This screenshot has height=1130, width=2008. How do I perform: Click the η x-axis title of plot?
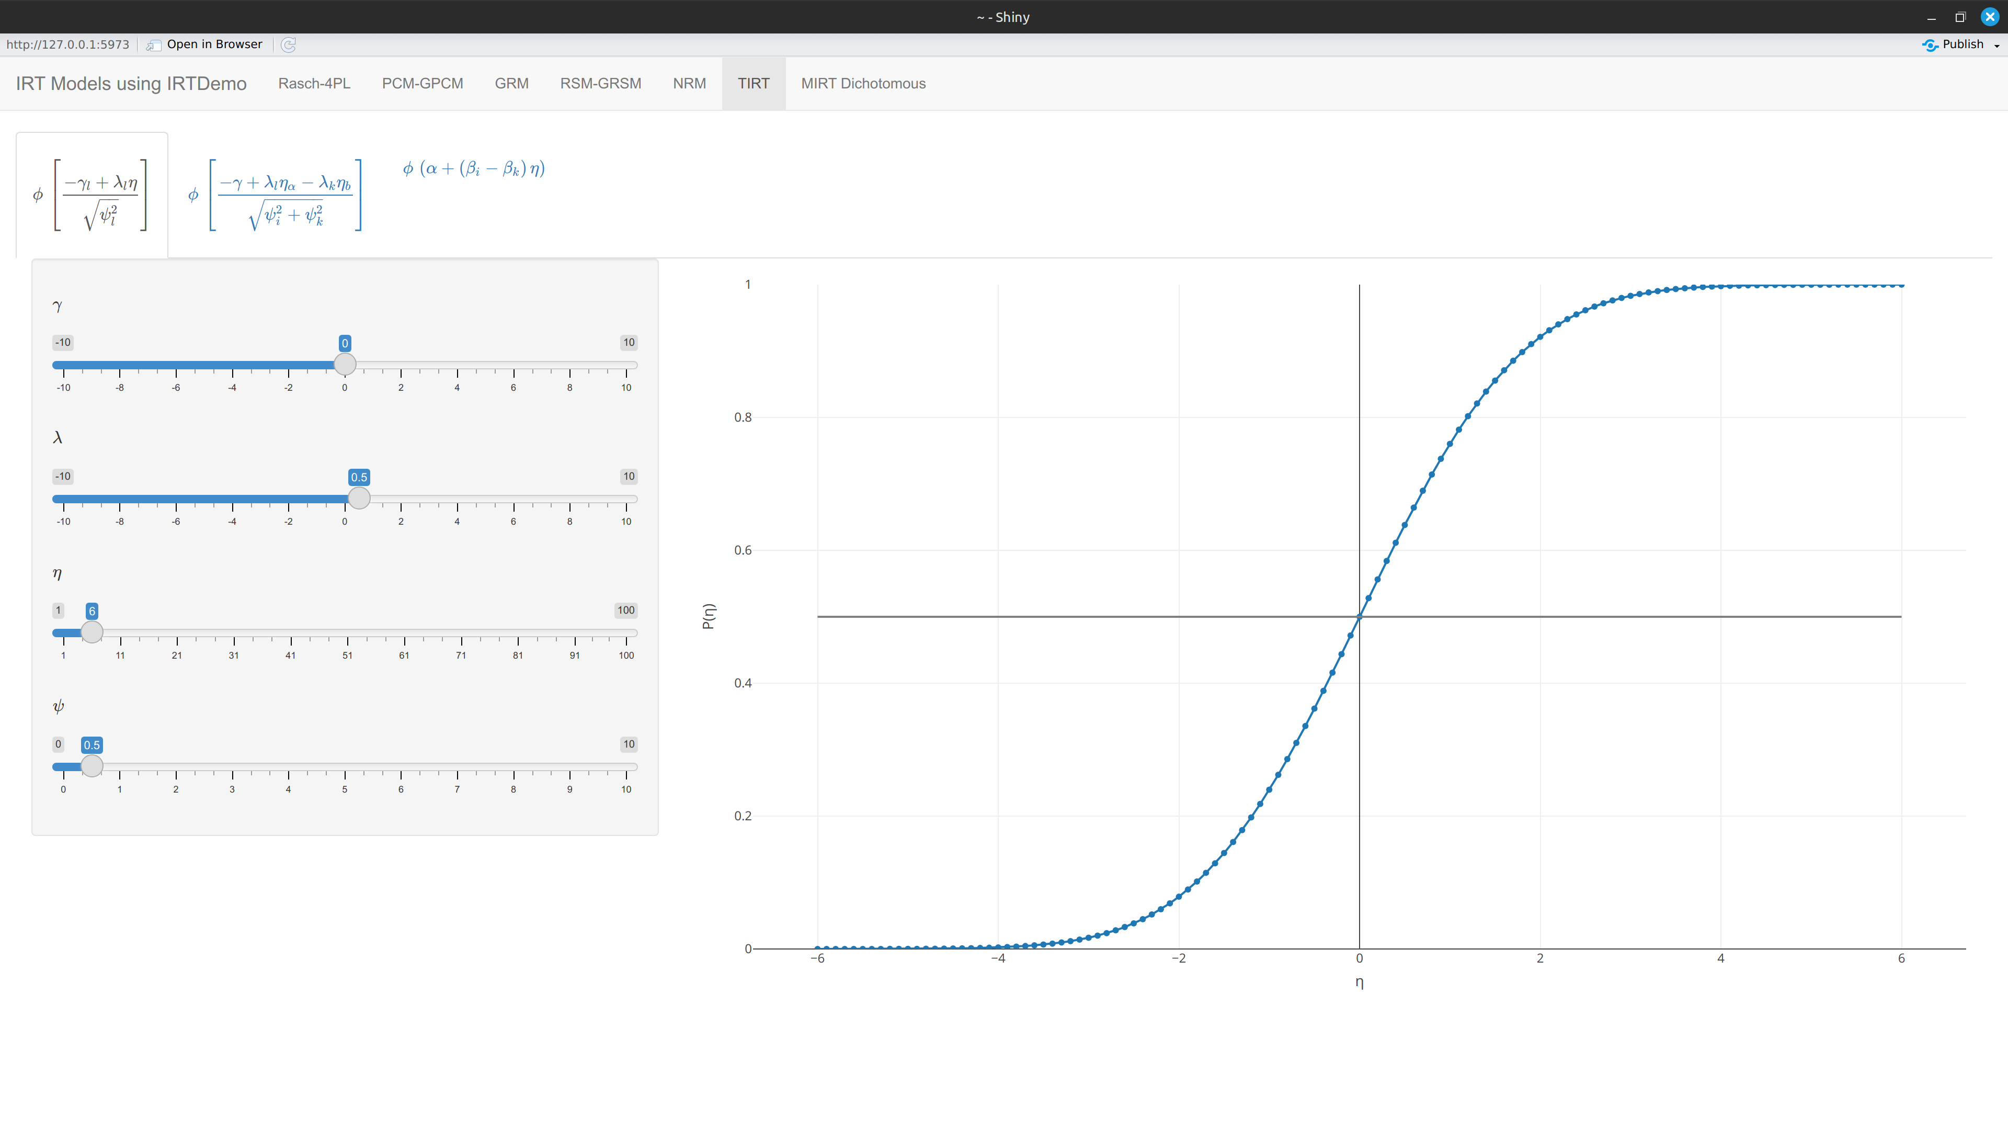1360,982
